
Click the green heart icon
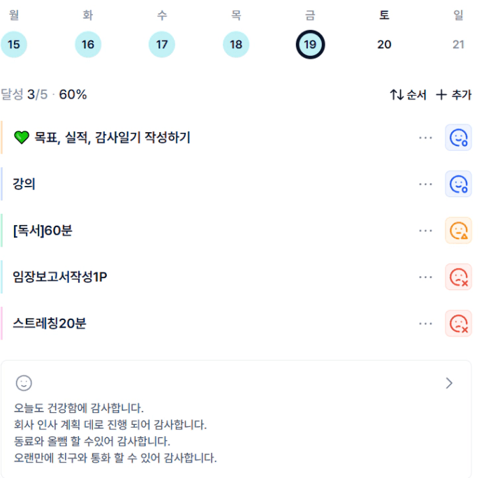[22, 138]
